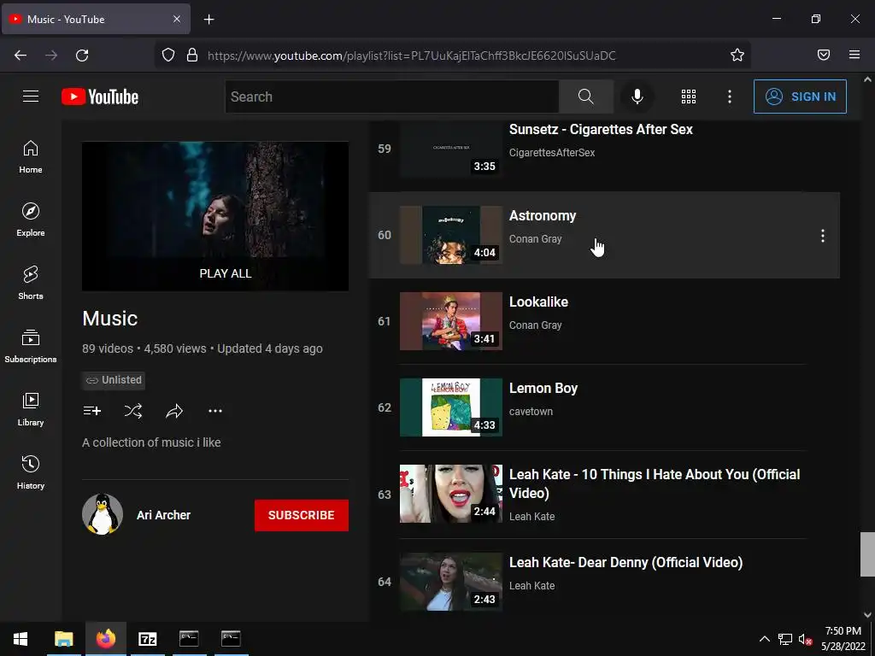This screenshot has width=875, height=656.
Task: Click site security padlock icon
Action: (x=192, y=55)
